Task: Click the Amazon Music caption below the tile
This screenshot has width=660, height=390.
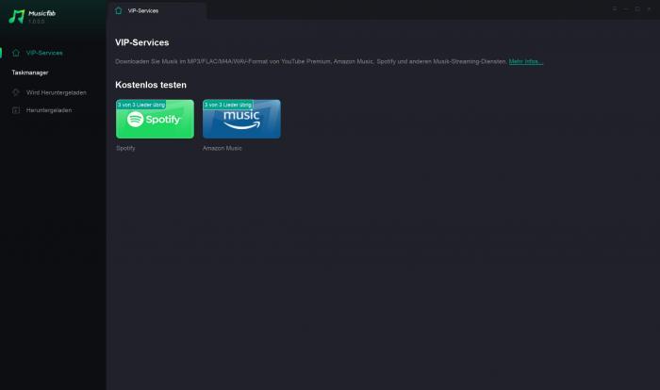Action: pyautogui.click(x=223, y=148)
